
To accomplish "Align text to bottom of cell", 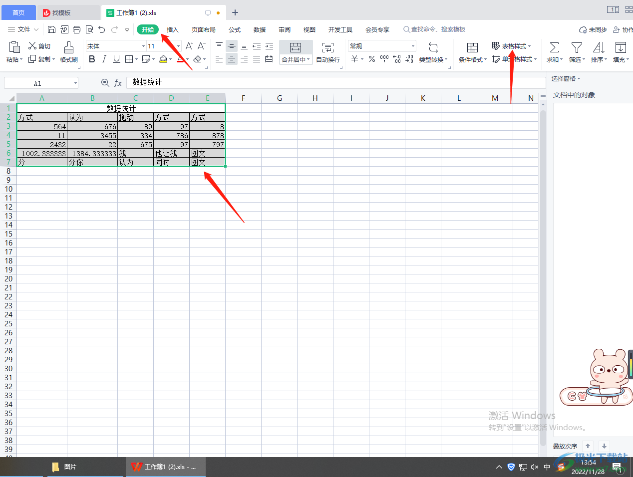I will tap(244, 46).
